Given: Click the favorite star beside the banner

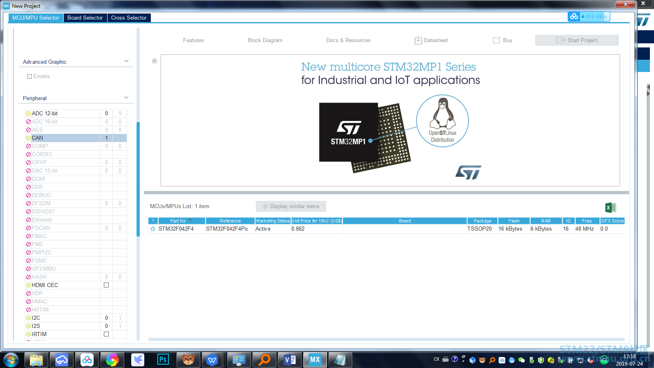Looking at the screenshot, I should (155, 61).
